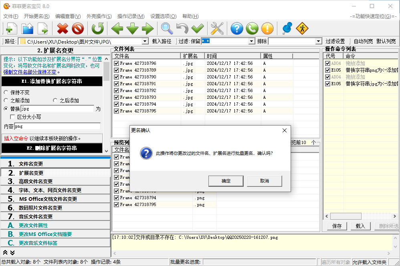
Task: Click the wrench and screwdriver settings icon
Action: [217, 28]
